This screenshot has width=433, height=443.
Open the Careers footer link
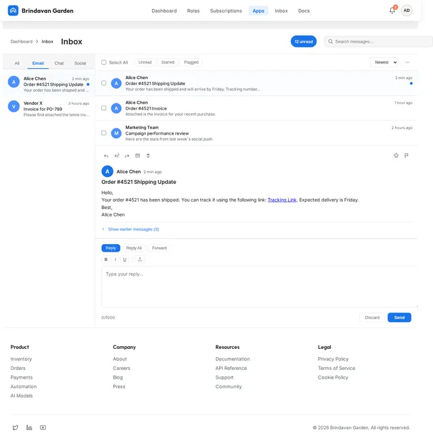122,368
